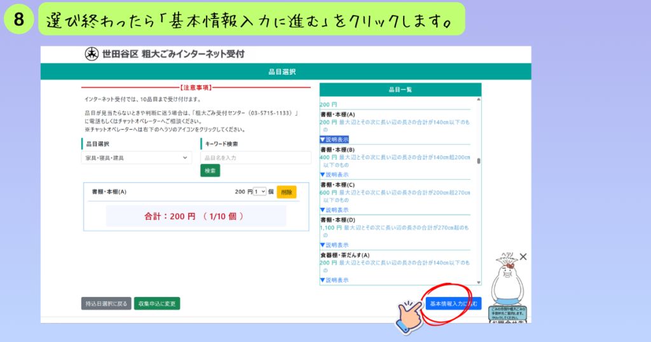Image resolution: width=651 pixels, height=342 pixels.
Task: Click 収集申込に変更 button
Action: pos(157,303)
